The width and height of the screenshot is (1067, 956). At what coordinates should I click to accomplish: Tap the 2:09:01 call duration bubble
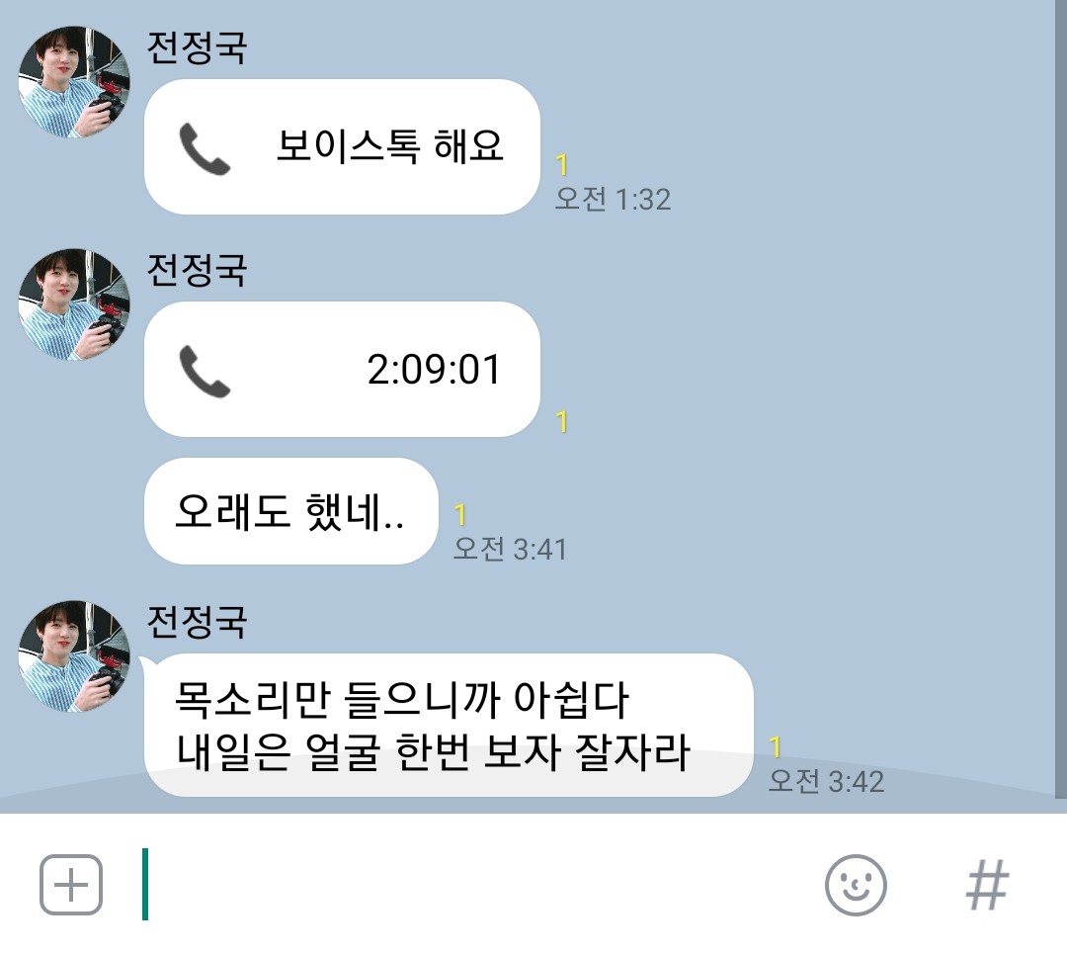[342, 369]
